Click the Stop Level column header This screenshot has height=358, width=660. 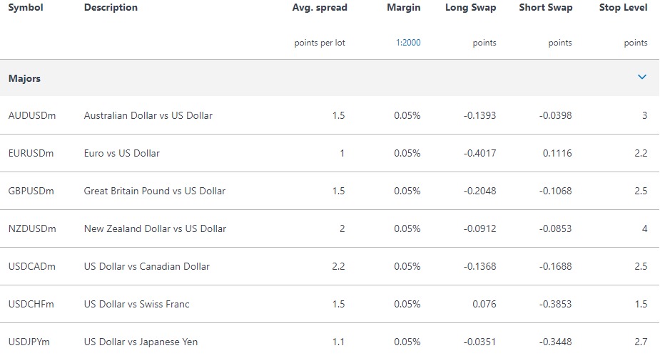click(623, 8)
